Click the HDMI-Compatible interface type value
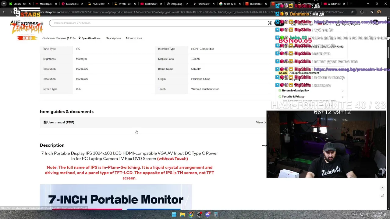 coord(203,49)
